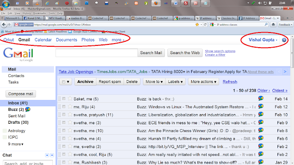Screen dimensions: 294x165
Task: Open the File menu
Action: coord(3,13)
